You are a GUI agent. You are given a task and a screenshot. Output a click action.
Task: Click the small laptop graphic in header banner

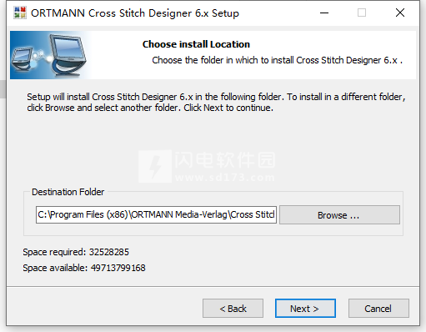click(23, 58)
